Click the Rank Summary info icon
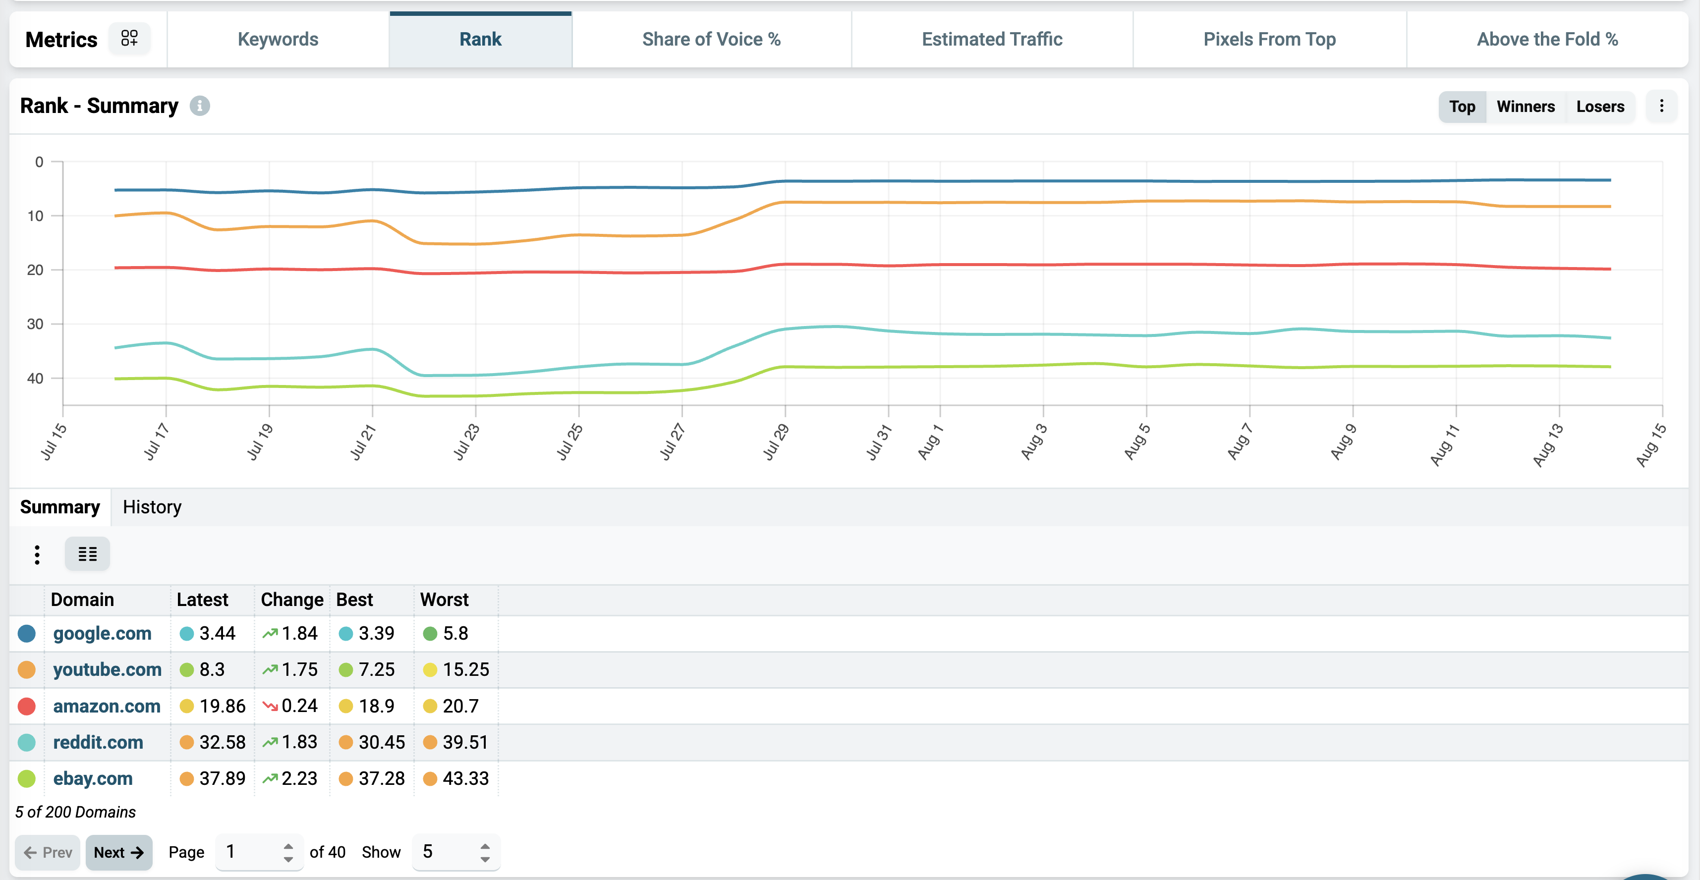Viewport: 1700px width, 880px height. [x=199, y=106]
